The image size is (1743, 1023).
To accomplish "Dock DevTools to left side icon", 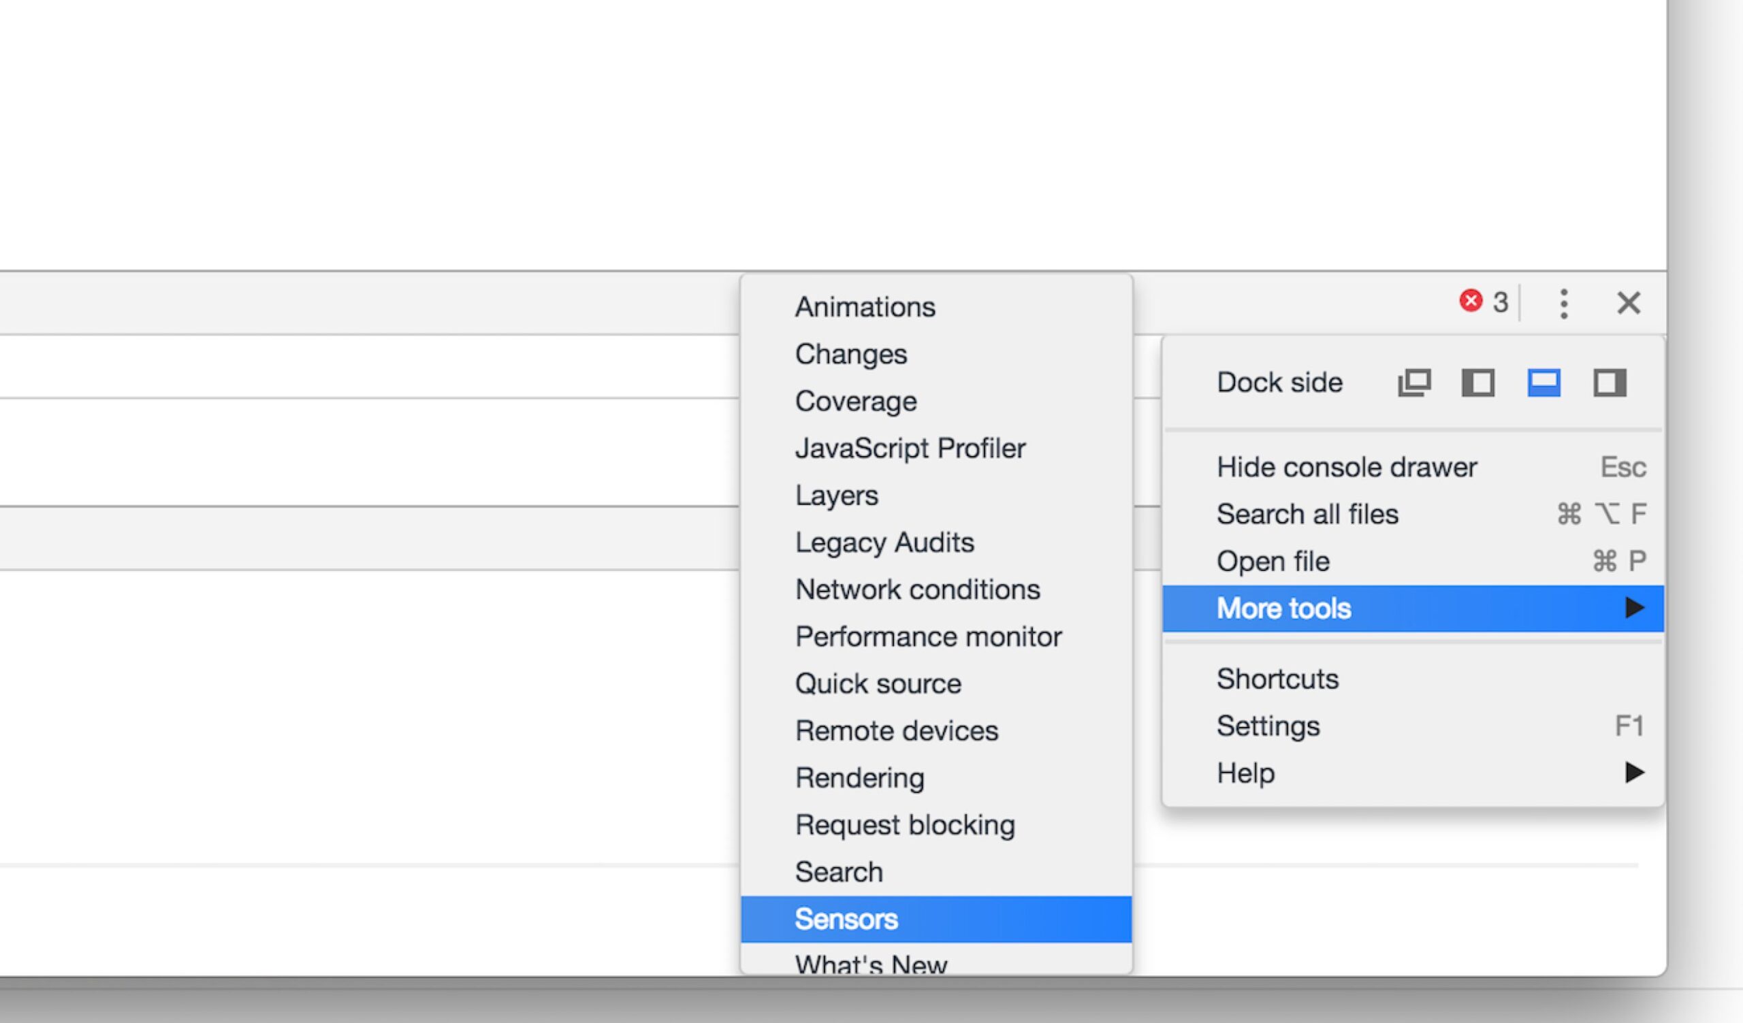I will point(1478,383).
